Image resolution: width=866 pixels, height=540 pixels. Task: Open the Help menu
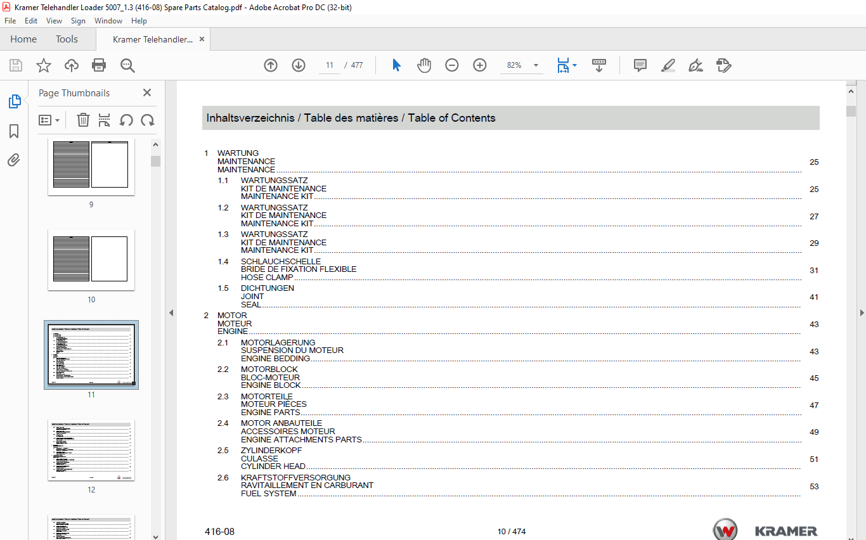[139, 21]
